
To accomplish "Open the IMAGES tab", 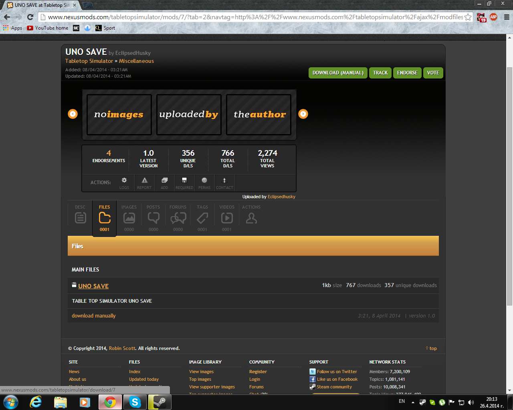I will coord(129,218).
